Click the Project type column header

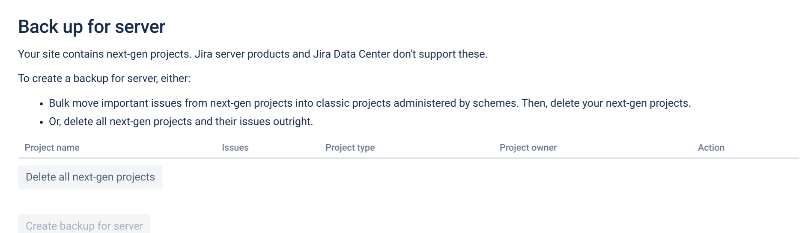[x=350, y=148]
